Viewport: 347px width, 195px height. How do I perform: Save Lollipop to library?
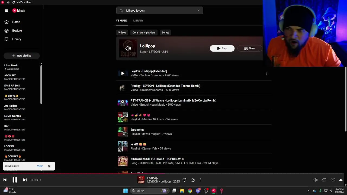[250, 48]
